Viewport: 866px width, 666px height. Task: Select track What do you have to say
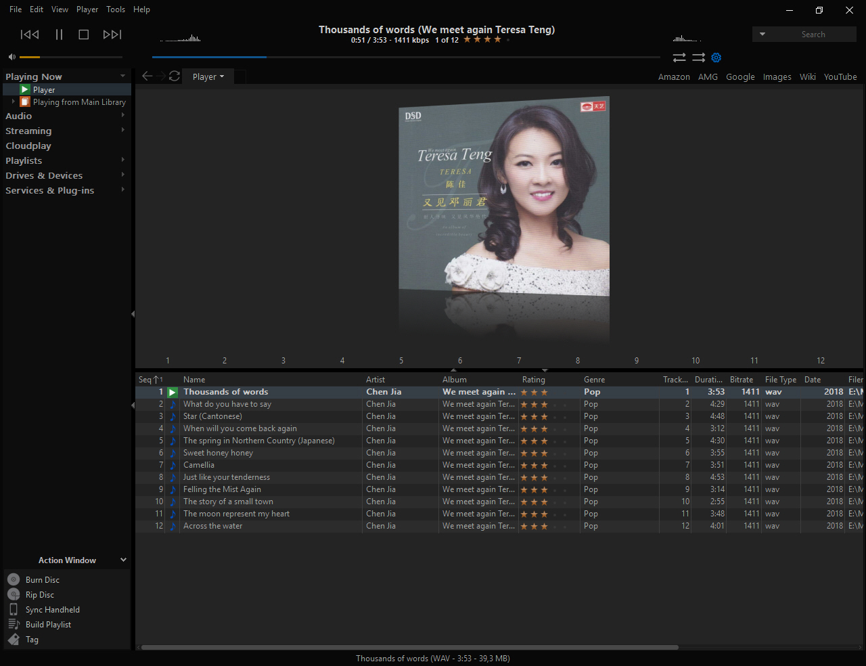tap(227, 404)
